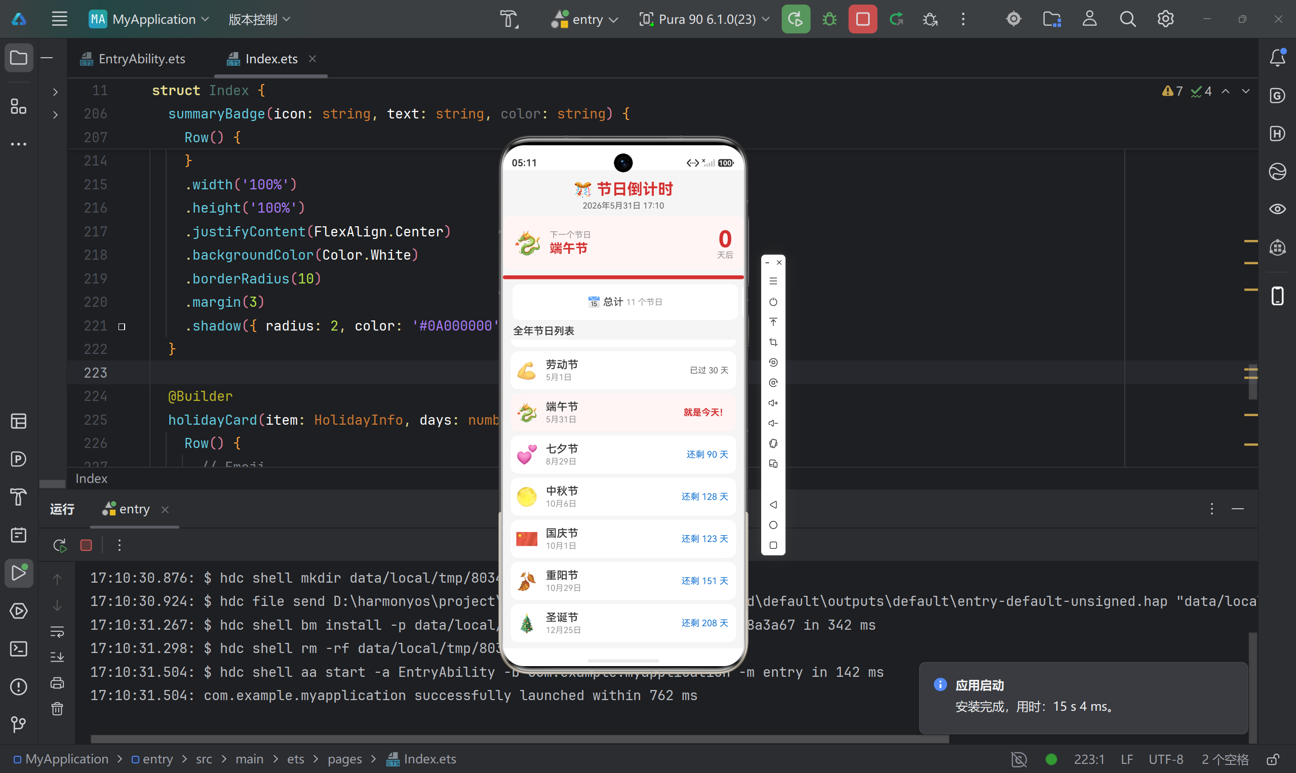Click the warnings count indicator 7
Screen dimensions: 1296x773
click(1172, 91)
